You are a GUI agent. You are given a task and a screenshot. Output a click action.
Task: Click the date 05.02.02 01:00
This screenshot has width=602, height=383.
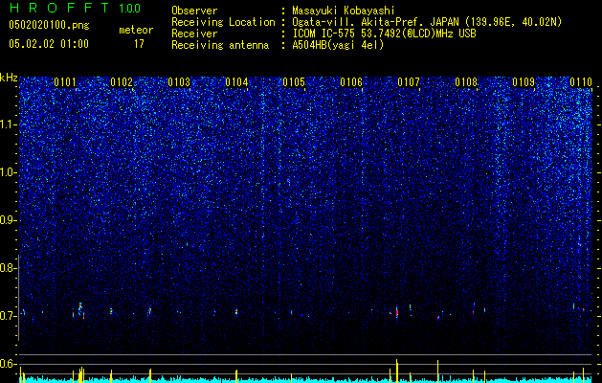49,44
